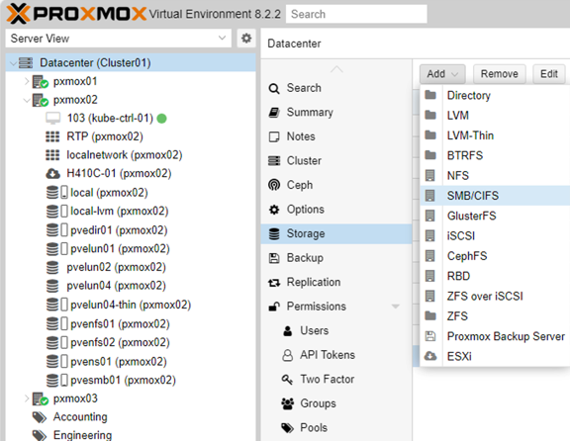Screen dimensions: 570x441
Task: Choose ZFS over iSCSI storage type
Action: (495, 296)
